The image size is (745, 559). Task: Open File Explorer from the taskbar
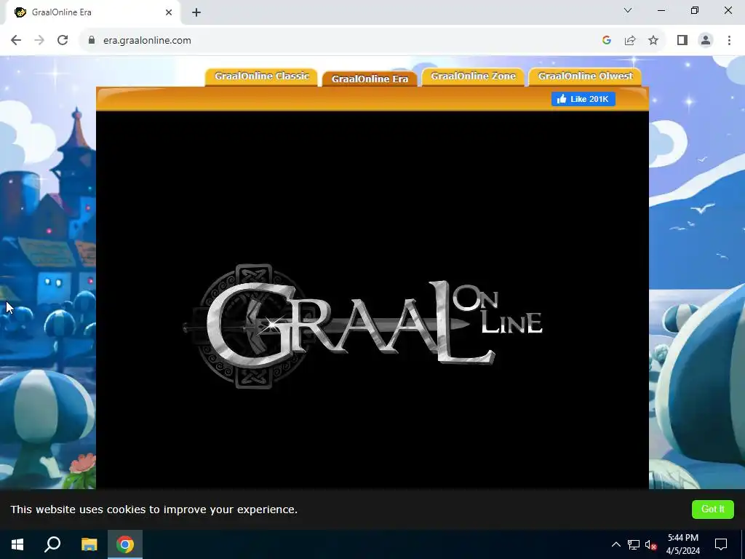pyautogui.click(x=89, y=544)
